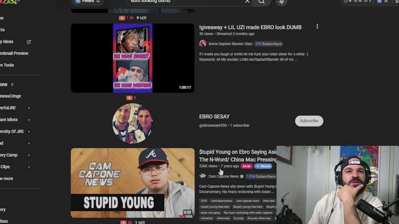Click 'hip hop's reckoning with asian rappers' tag
Screen dimensions: 399x224
[248, 213]
